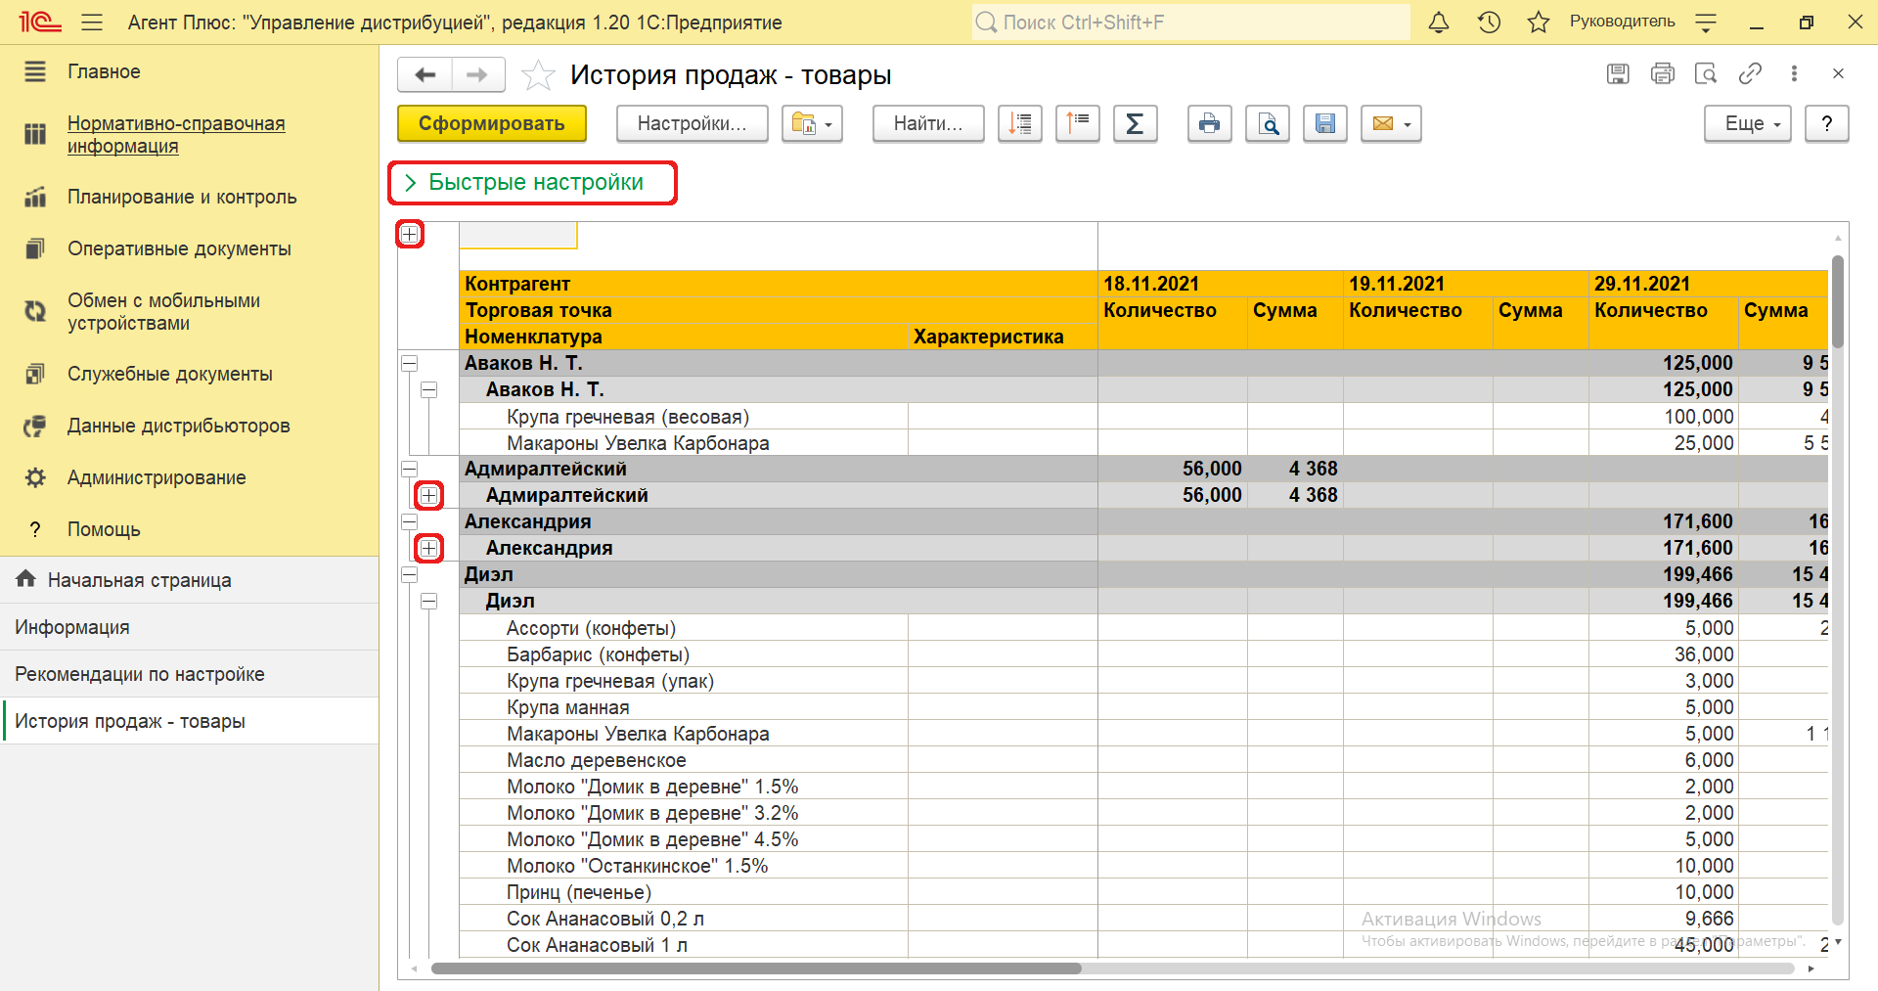Open the title bar settings menu
This screenshot has height=991, width=1878.
tap(1706, 22)
